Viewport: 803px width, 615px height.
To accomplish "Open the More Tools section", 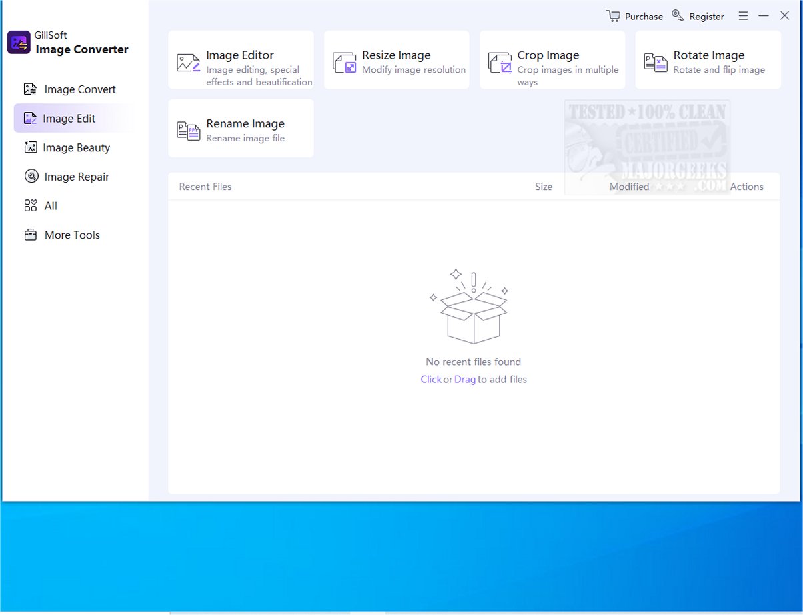I will (x=72, y=235).
